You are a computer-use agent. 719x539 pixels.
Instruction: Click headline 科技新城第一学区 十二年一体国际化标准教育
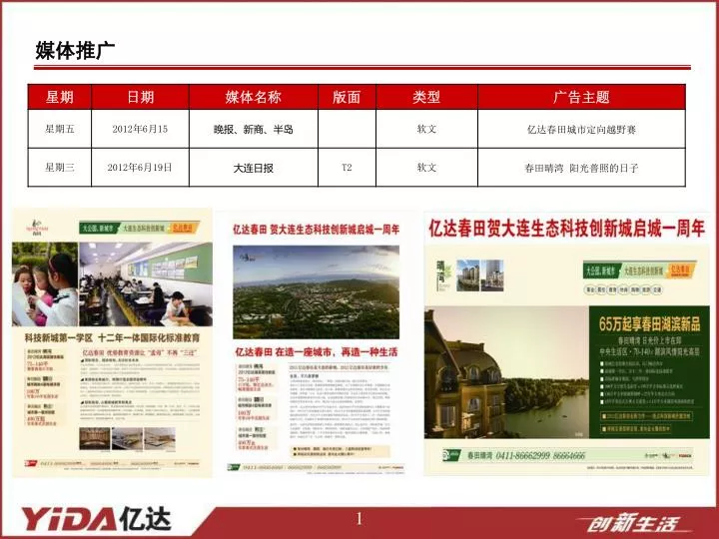112,338
